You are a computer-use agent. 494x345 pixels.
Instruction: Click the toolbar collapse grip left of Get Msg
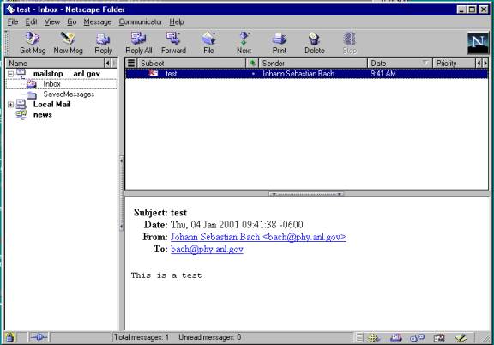click(6, 43)
